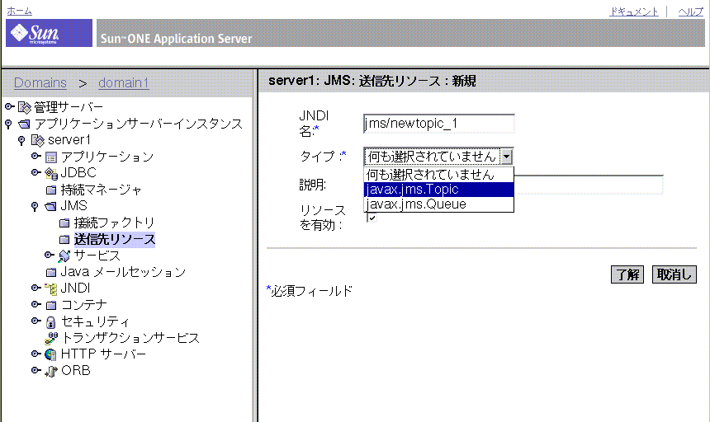Open コンテナ tree label

(x=83, y=305)
